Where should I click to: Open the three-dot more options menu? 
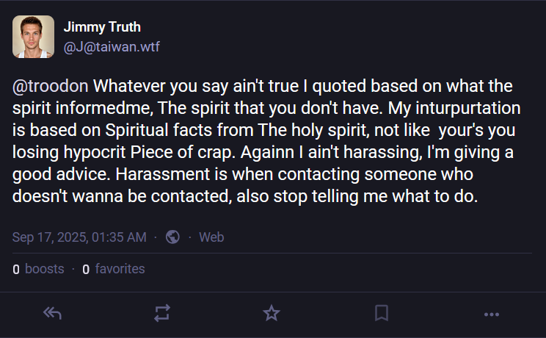(x=492, y=313)
